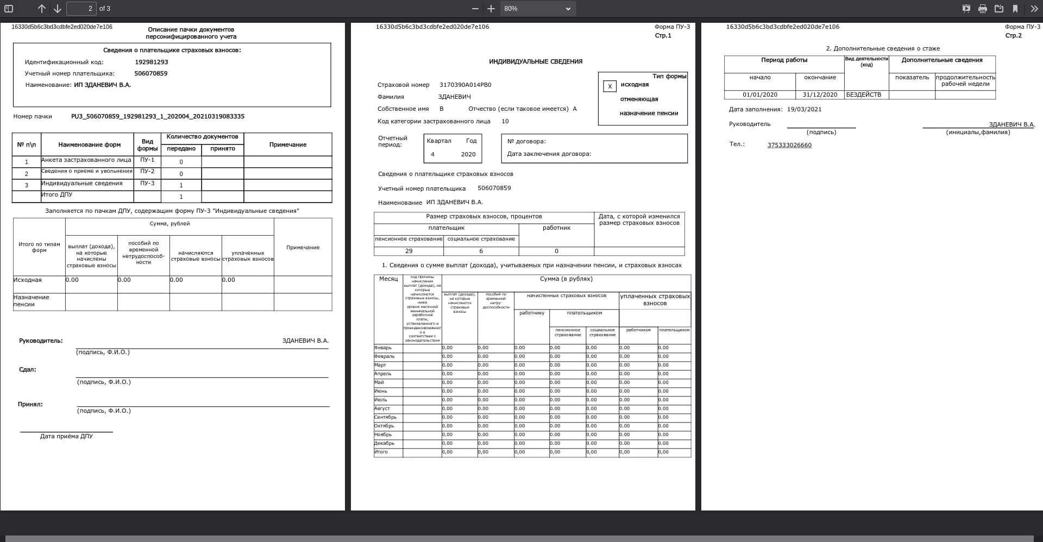Select insurance number 3170390A014PB0

tap(465, 85)
